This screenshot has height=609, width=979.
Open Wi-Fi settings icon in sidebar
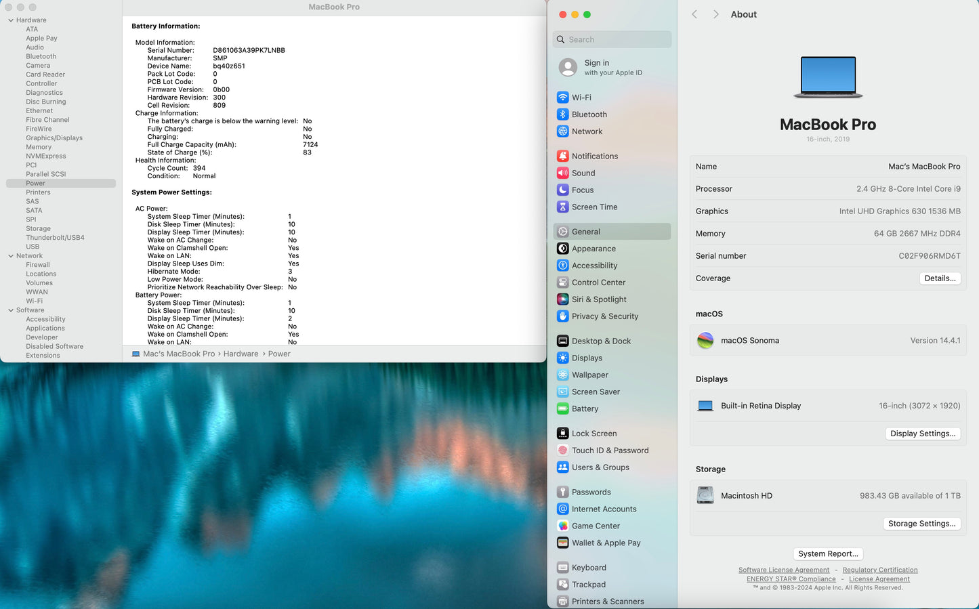pyautogui.click(x=562, y=98)
